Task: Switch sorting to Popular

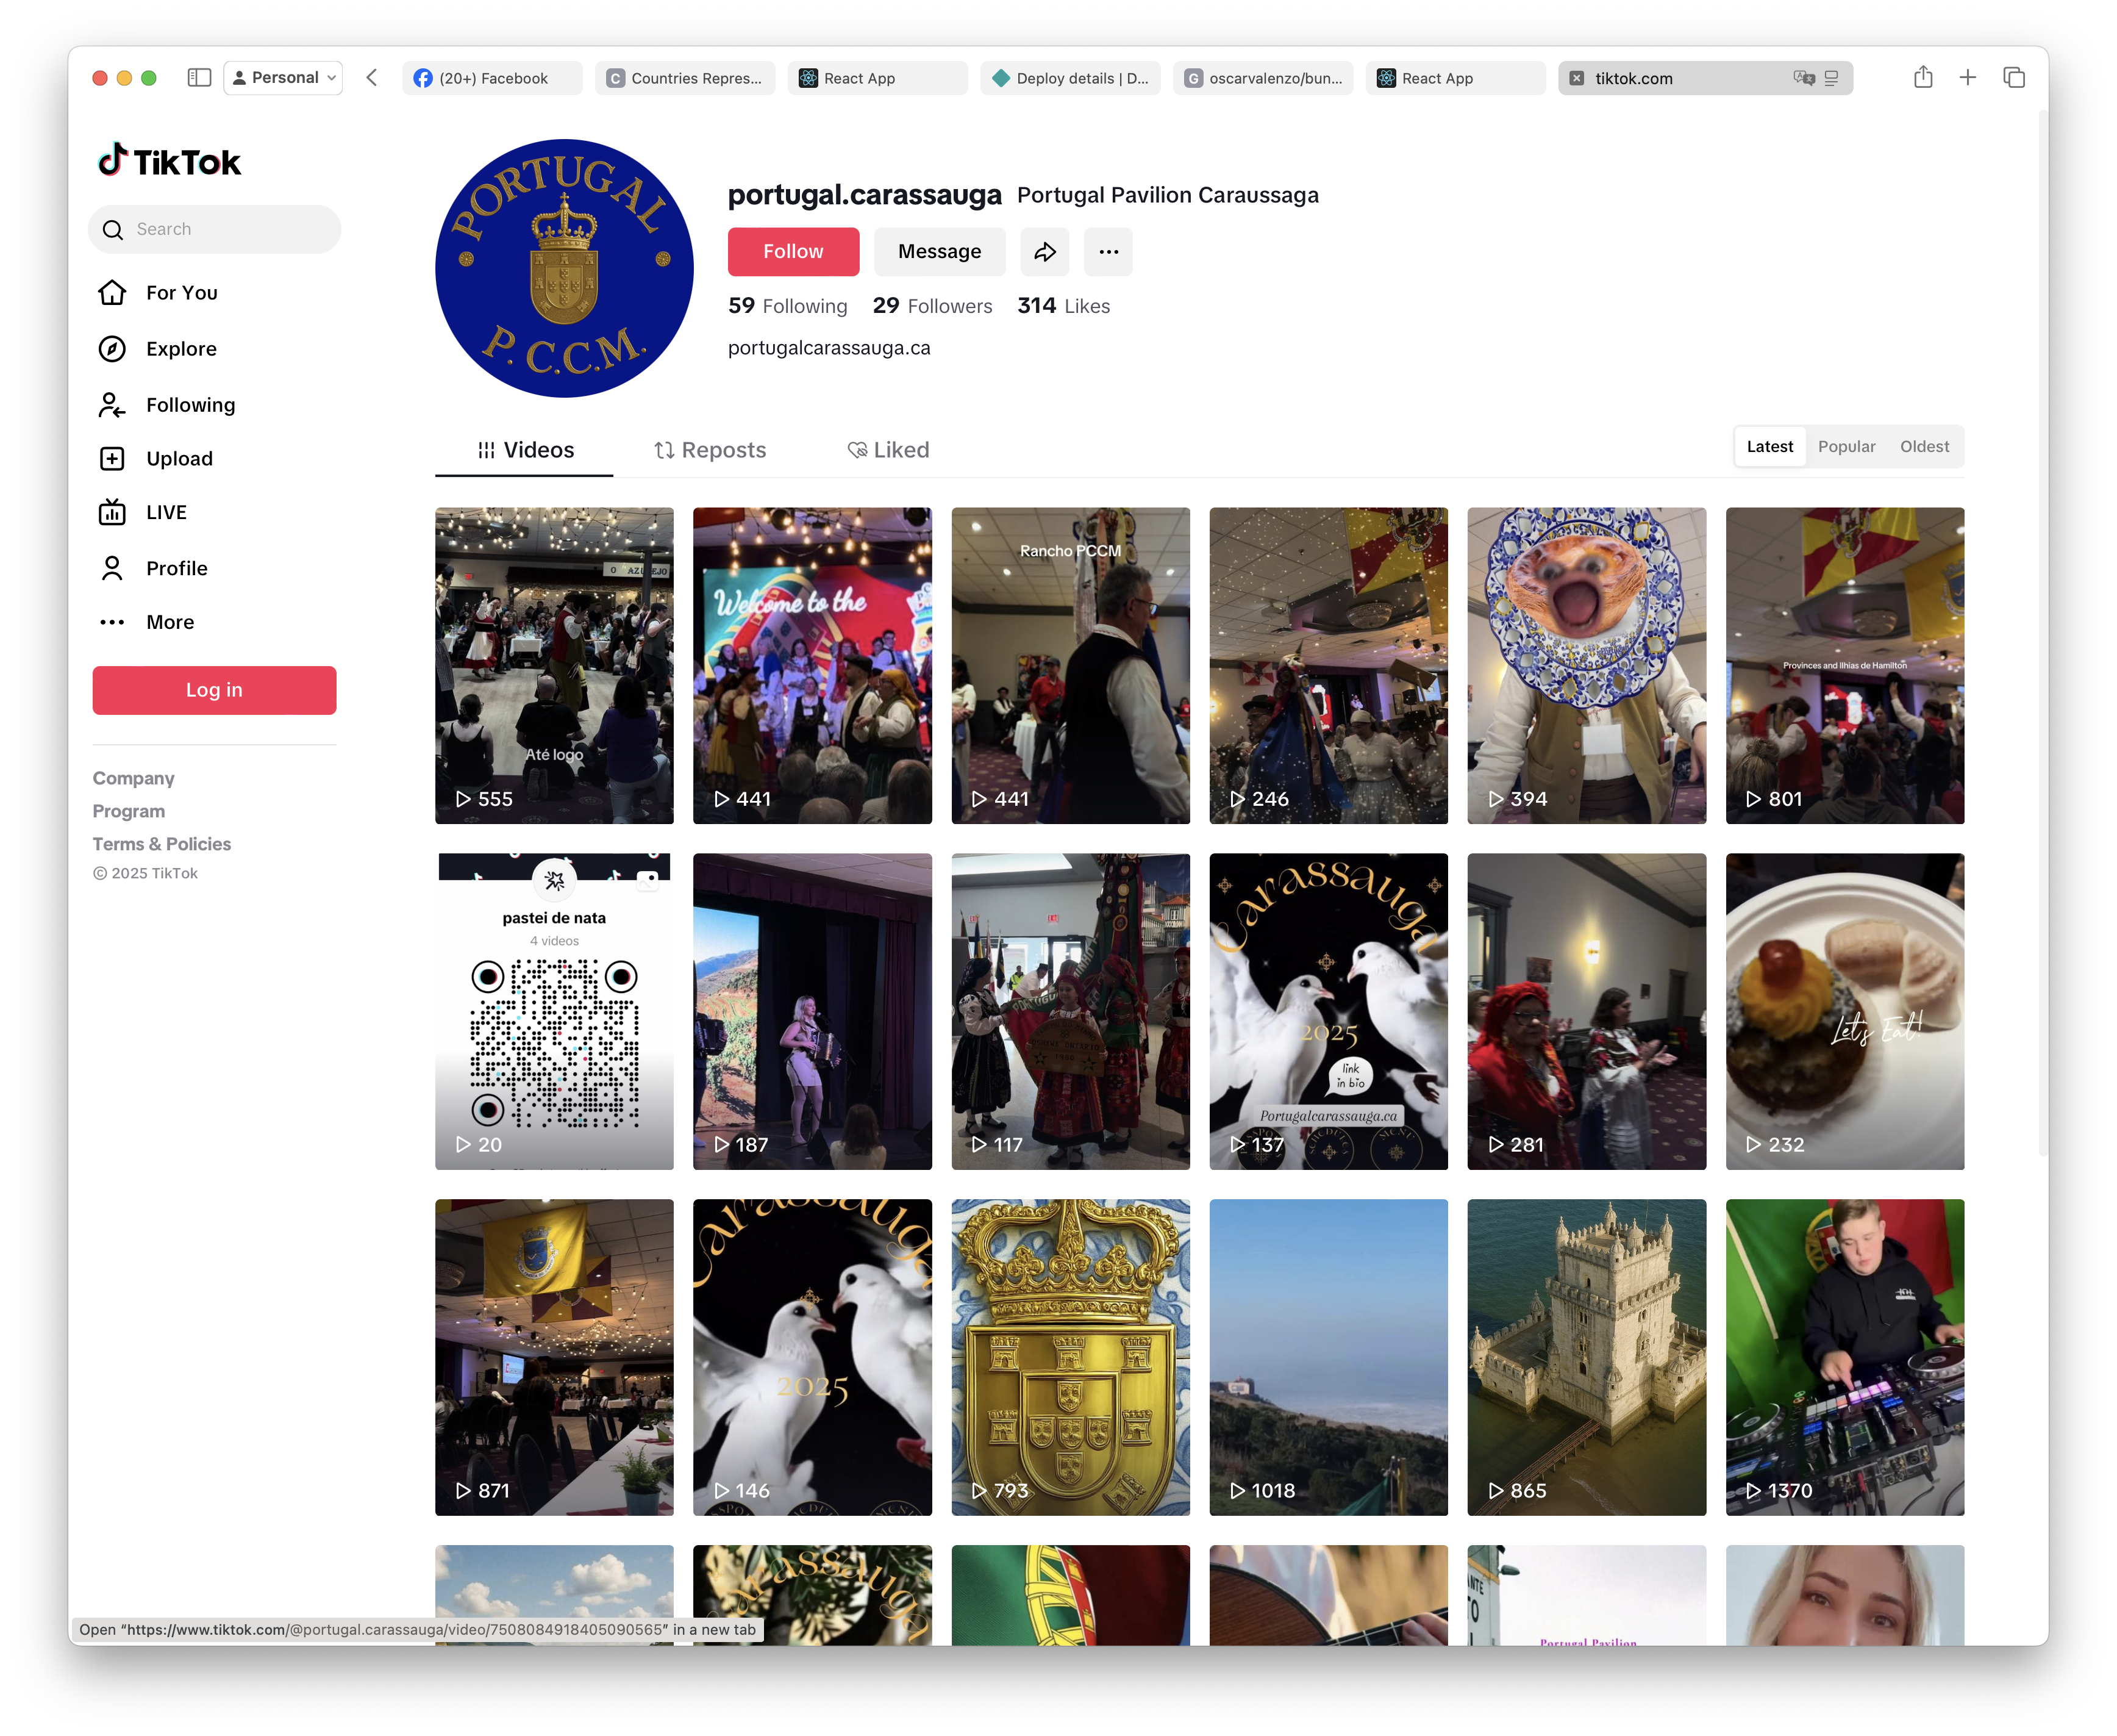Action: (x=1846, y=446)
